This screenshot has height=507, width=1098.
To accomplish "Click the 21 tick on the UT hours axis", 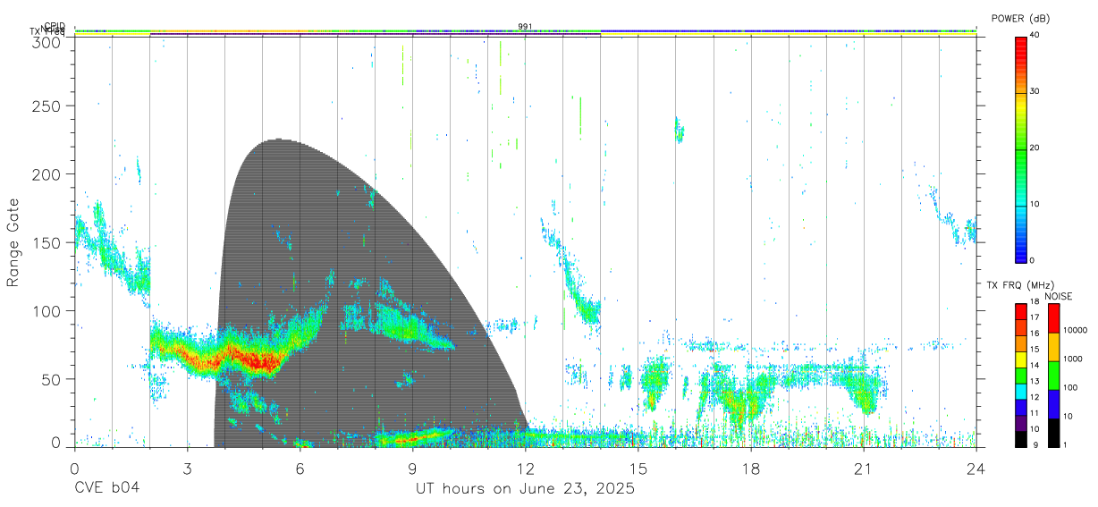I will (x=863, y=467).
